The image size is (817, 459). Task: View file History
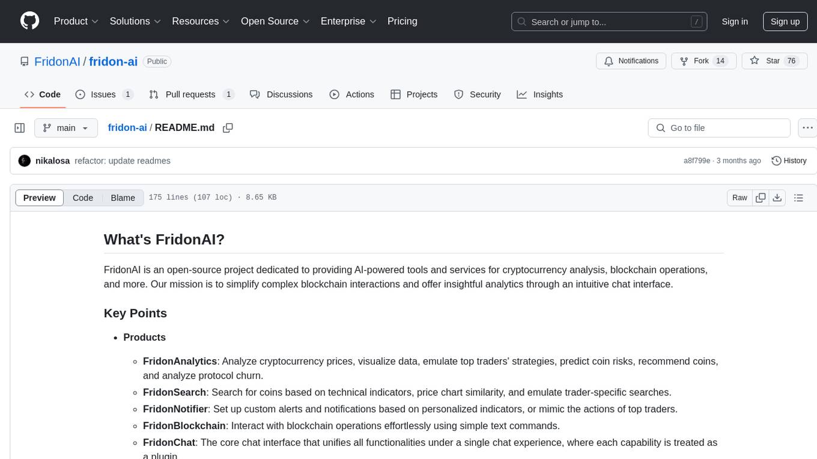click(789, 161)
